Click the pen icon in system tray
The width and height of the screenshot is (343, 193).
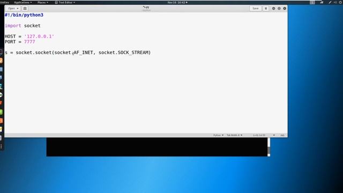coord(330,2)
